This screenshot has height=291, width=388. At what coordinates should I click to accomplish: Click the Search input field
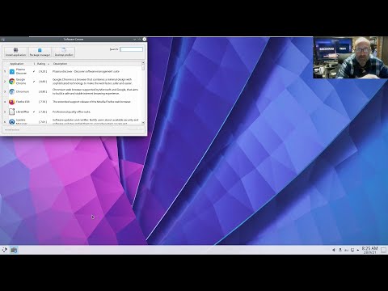[132, 49]
